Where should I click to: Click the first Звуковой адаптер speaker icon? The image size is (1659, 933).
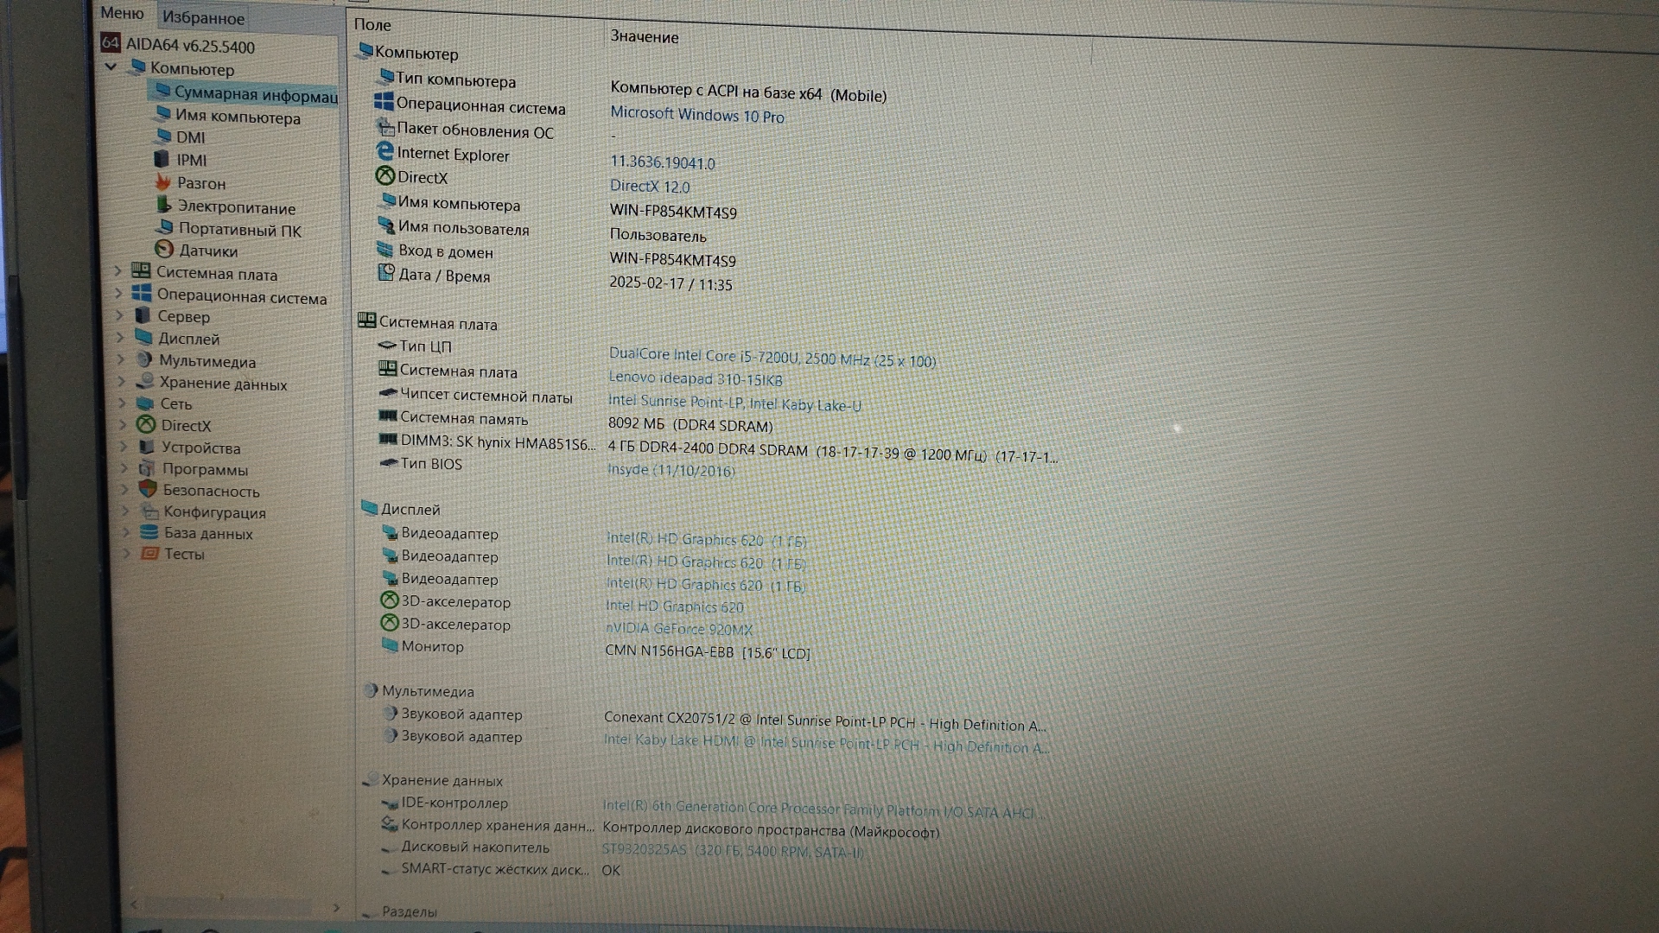tap(390, 713)
